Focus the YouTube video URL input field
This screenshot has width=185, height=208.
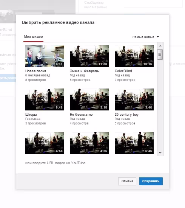93,163
